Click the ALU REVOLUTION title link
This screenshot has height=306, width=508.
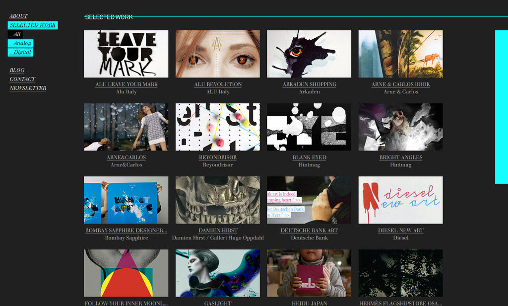click(218, 84)
